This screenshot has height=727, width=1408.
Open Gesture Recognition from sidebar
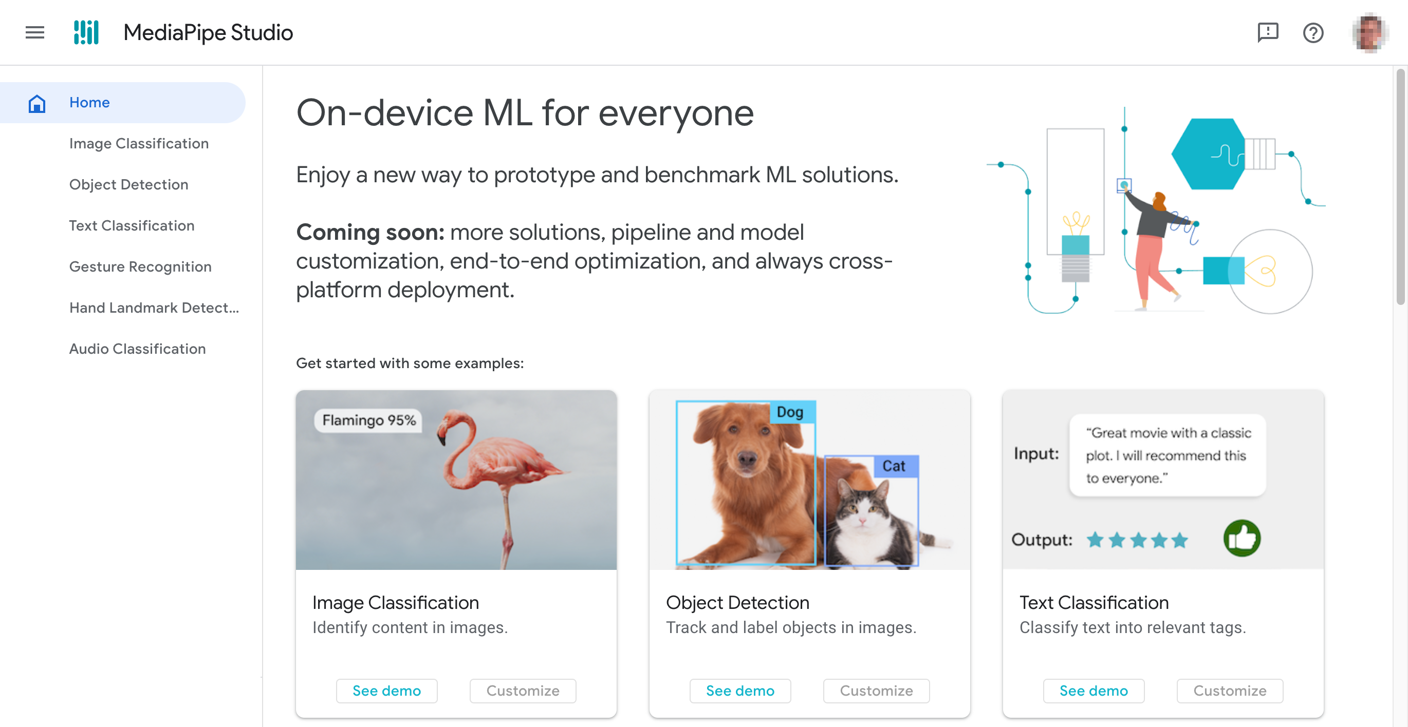[140, 266]
